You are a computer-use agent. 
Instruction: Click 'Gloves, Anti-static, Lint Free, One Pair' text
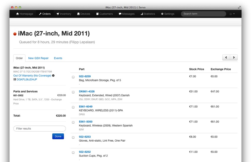102,140
